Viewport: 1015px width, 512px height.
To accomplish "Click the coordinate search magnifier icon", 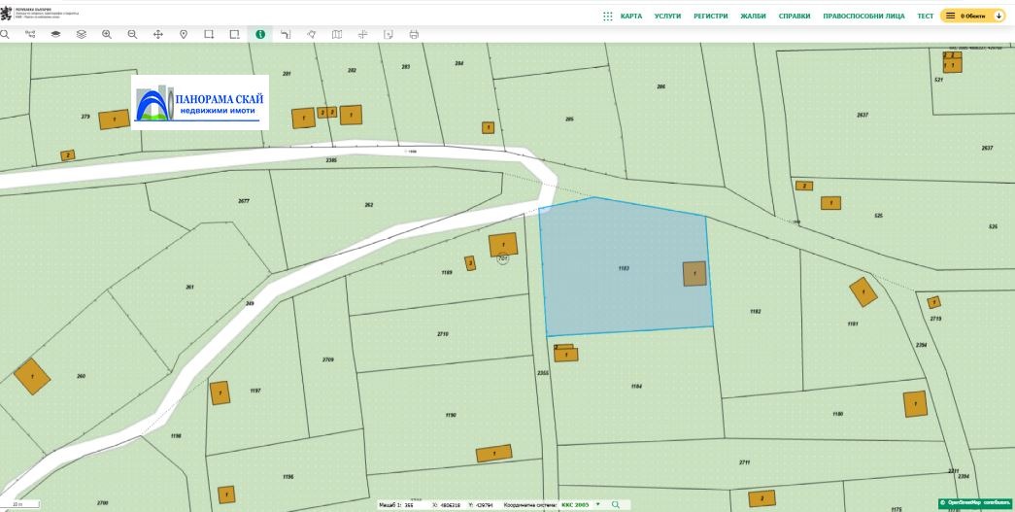I will tap(616, 504).
